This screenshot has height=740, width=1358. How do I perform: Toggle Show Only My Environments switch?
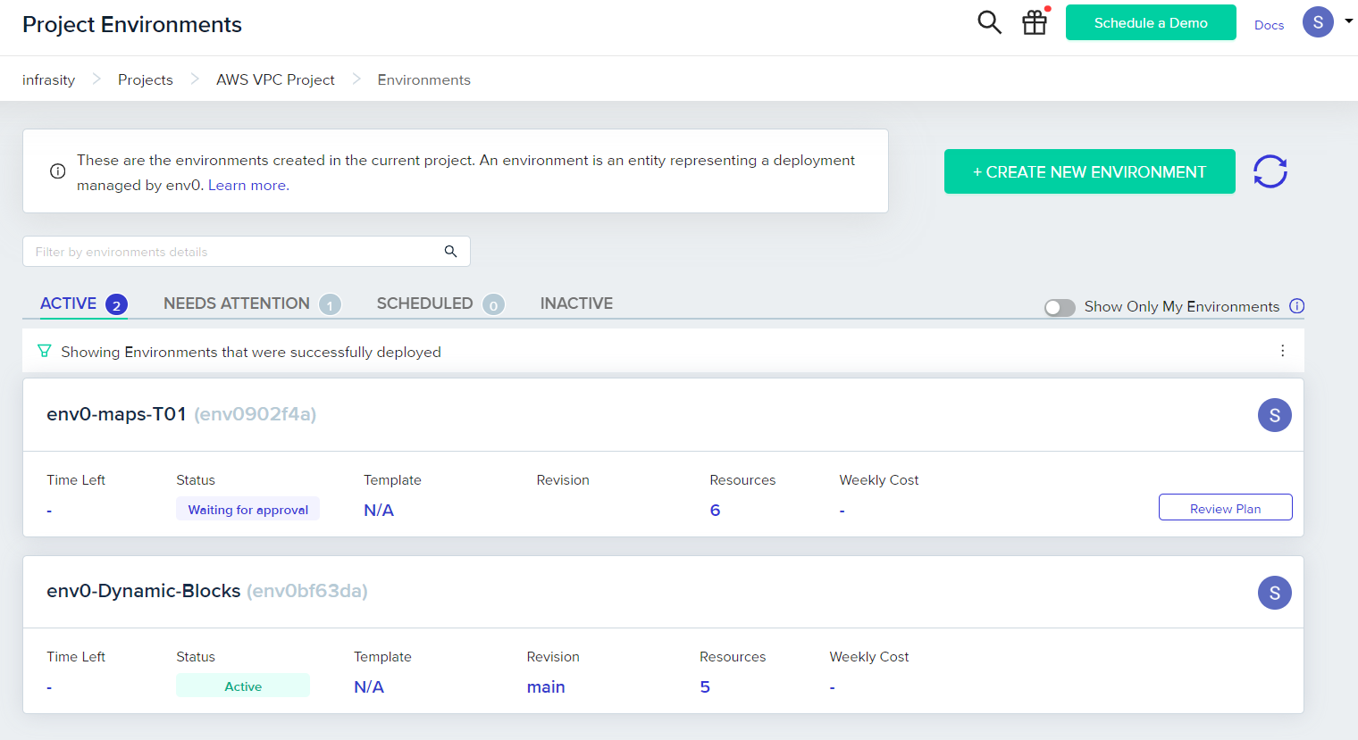[1060, 307]
